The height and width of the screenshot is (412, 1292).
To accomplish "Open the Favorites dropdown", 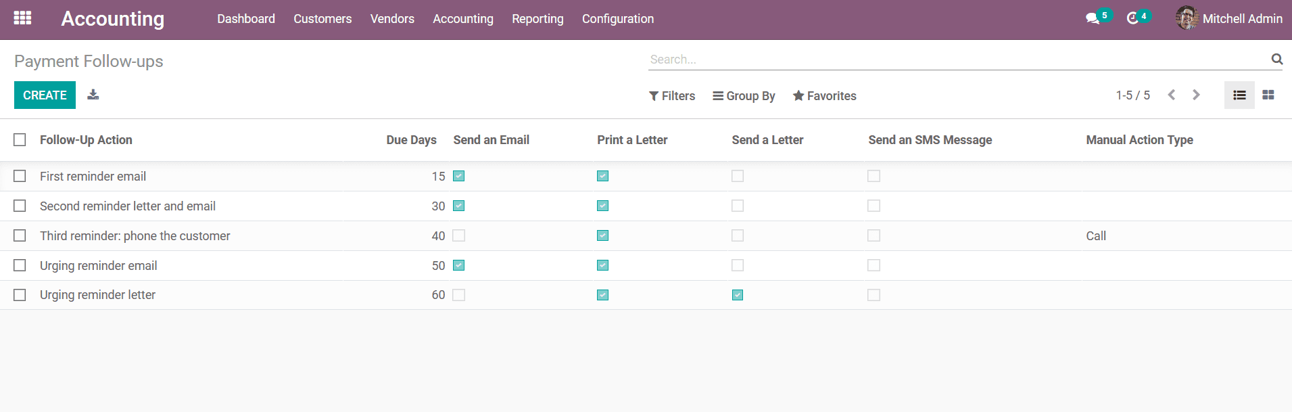I will point(824,96).
